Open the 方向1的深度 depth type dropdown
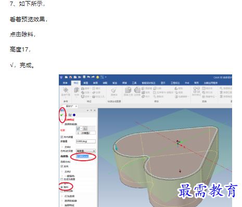Viewport: 242px width, 207px height. pyautogui.click(x=86, y=151)
